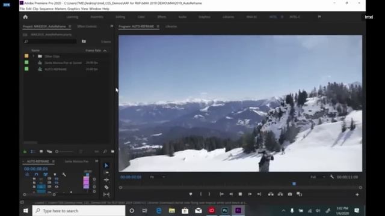Click the Add Marker button in Program monitor
This screenshot has width=385, height=216.
point(191,194)
